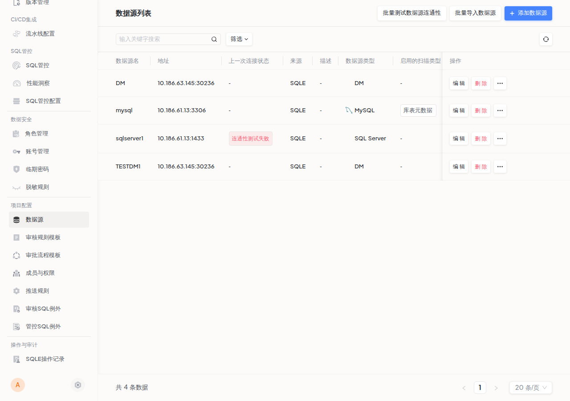570x401 pixels.
Task: Open the 性能洞察 sidebar icon
Action: [16, 83]
